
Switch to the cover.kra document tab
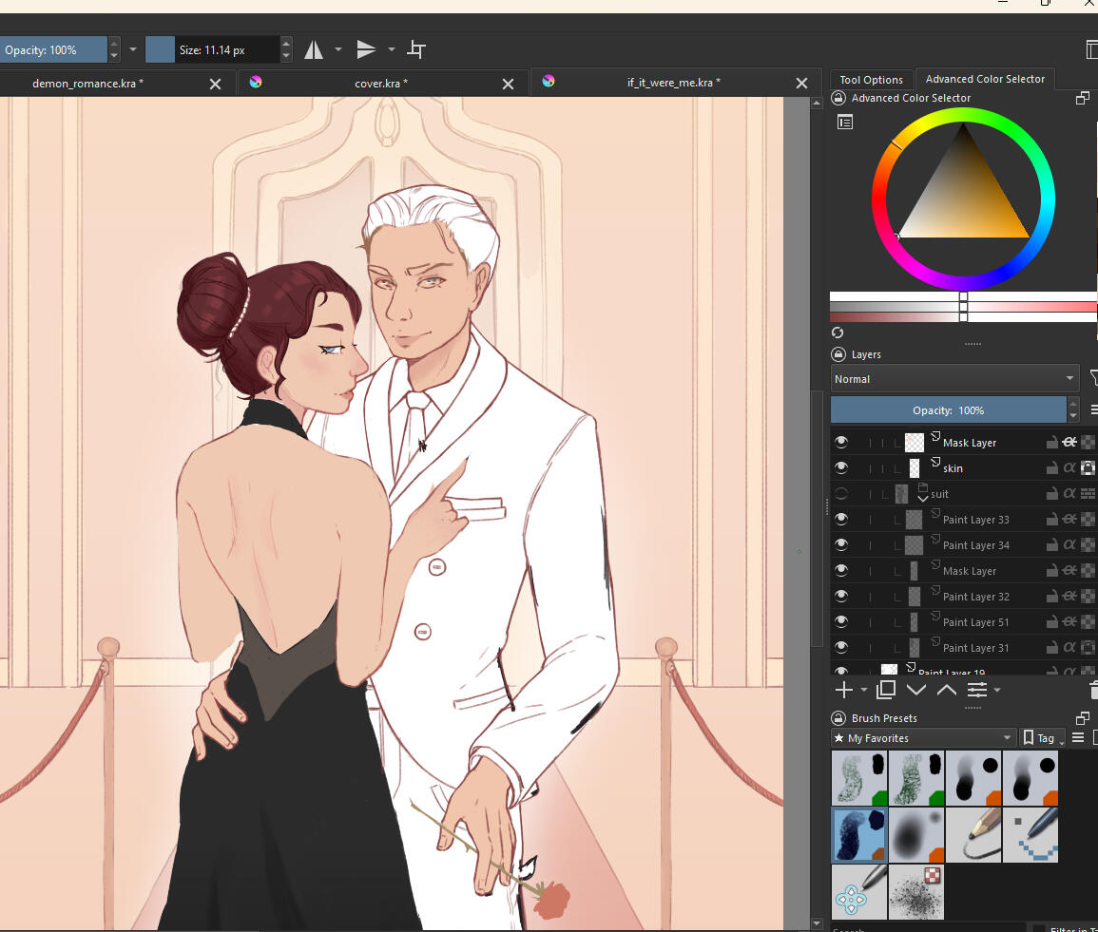tap(381, 84)
